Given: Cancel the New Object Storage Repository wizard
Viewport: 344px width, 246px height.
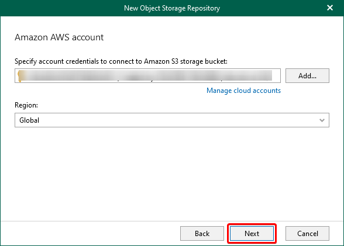Looking at the screenshot, I should coord(307,234).
